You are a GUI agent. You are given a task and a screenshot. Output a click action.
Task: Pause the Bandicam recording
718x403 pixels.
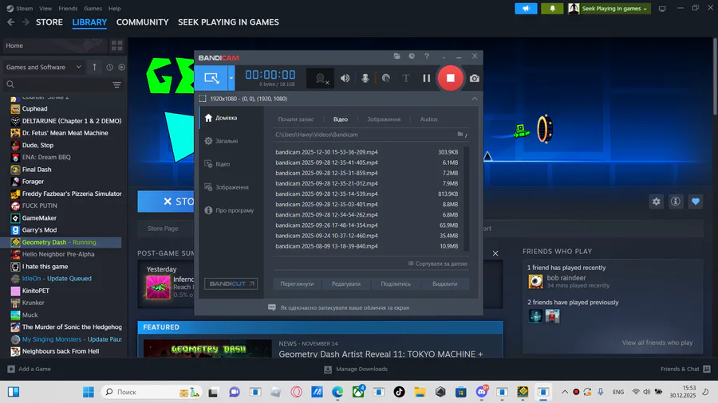(x=426, y=79)
